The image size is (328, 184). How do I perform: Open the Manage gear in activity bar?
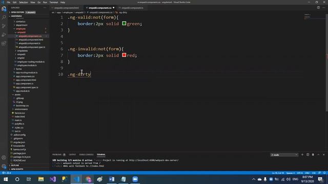[x=4, y=166]
